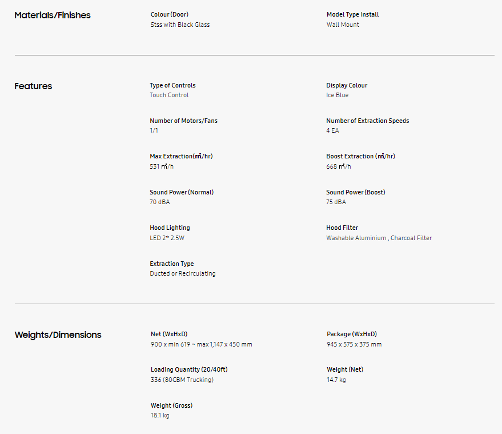Click the Package (WxHxD) label
This screenshot has width=502, height=434.
[x=352, y=334]
